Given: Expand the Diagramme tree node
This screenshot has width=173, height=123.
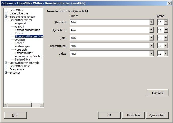Looking at the screenshot, I should coord(6,69).
